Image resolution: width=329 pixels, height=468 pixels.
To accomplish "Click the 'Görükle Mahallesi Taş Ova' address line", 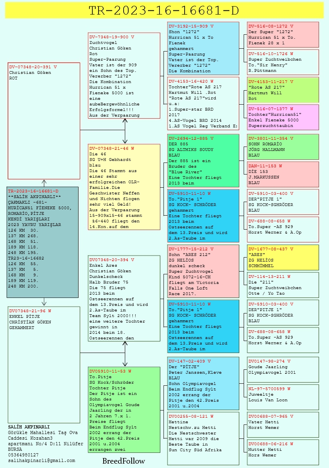I will pos(43,432).
